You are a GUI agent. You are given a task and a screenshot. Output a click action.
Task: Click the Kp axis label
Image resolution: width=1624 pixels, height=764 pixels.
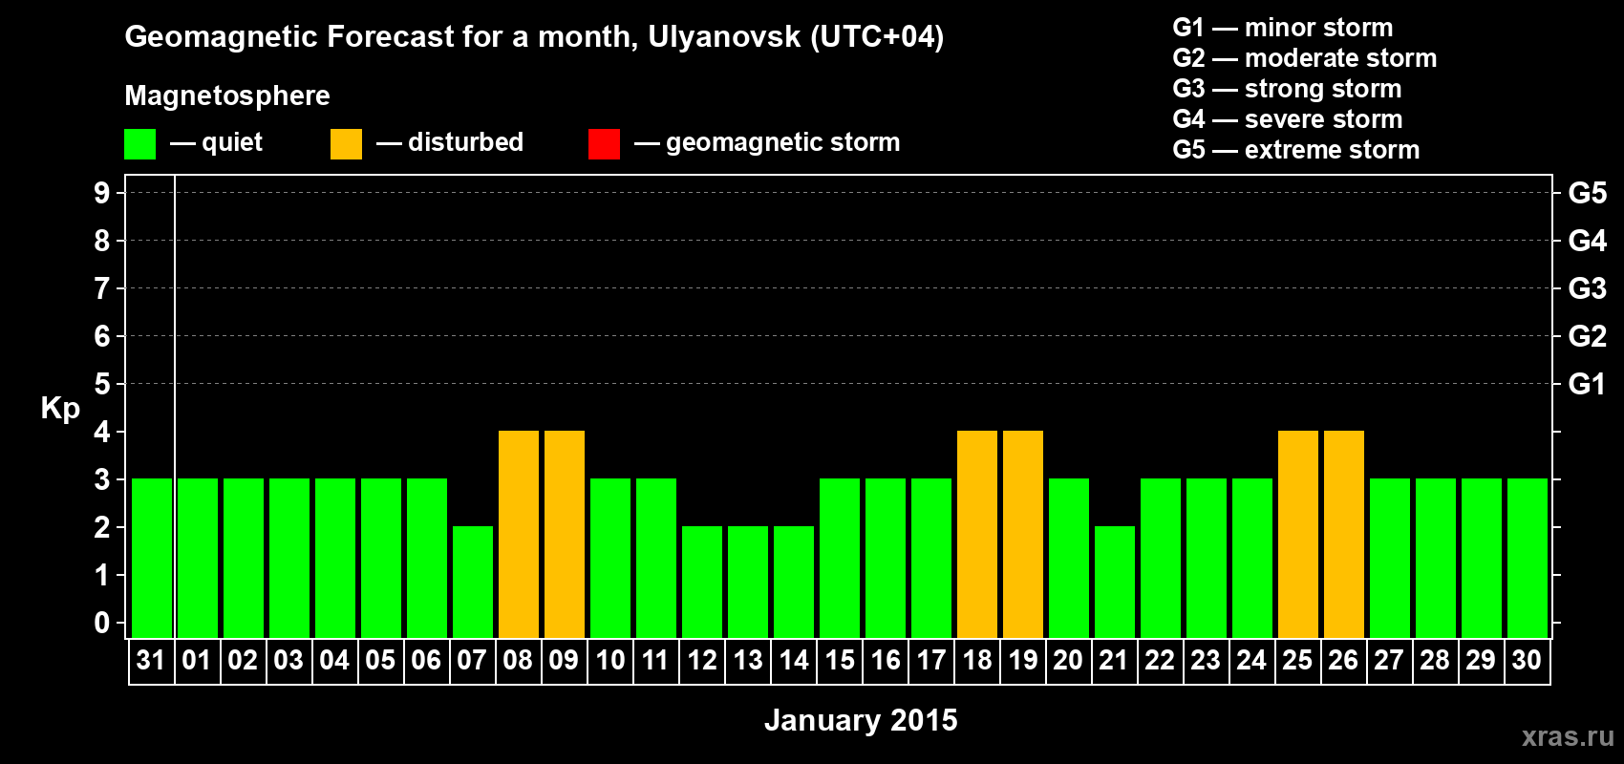click(x=60, y=409)
